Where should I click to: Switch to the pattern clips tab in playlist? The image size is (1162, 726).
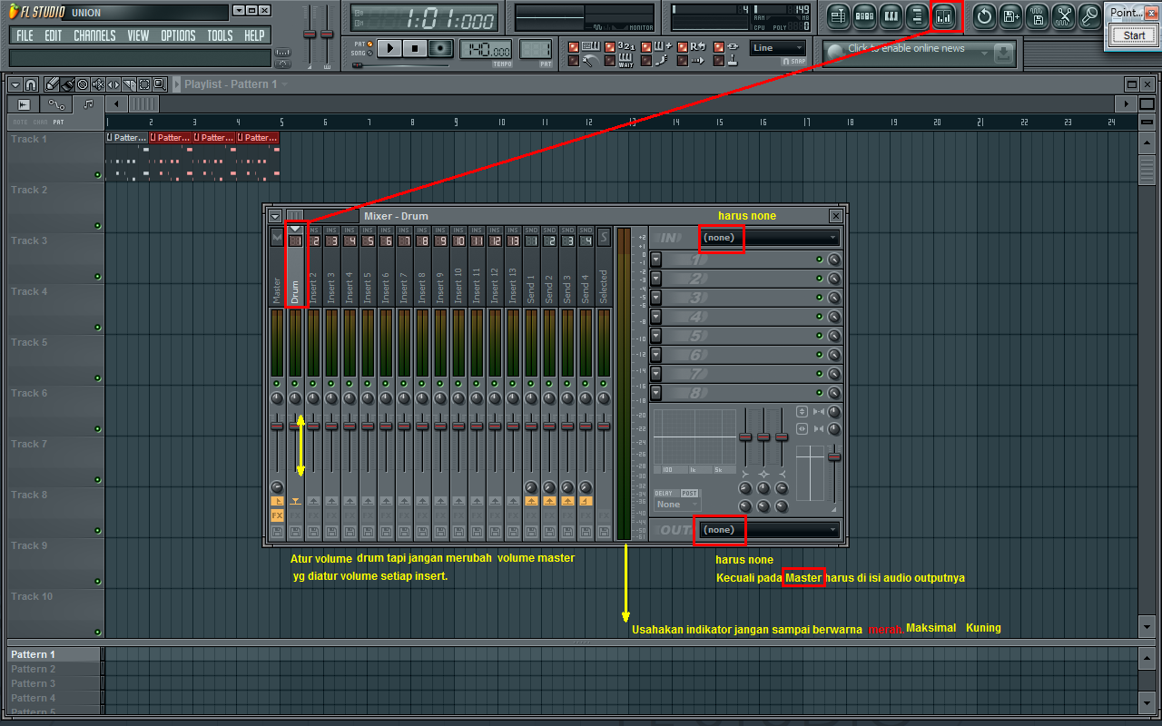point(88,104)
